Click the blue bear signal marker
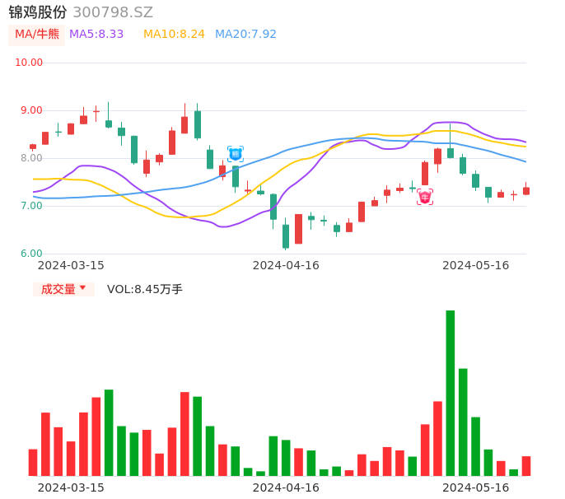The height and width of the screenshot is (499, 565). (235, 153)
